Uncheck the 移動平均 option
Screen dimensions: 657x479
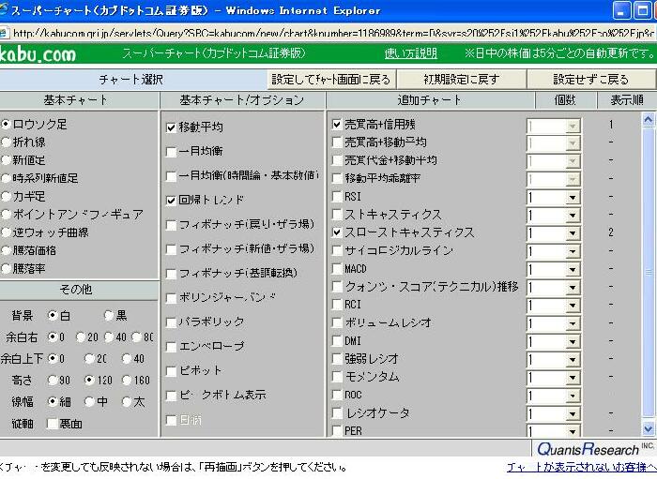pos(171,127)
